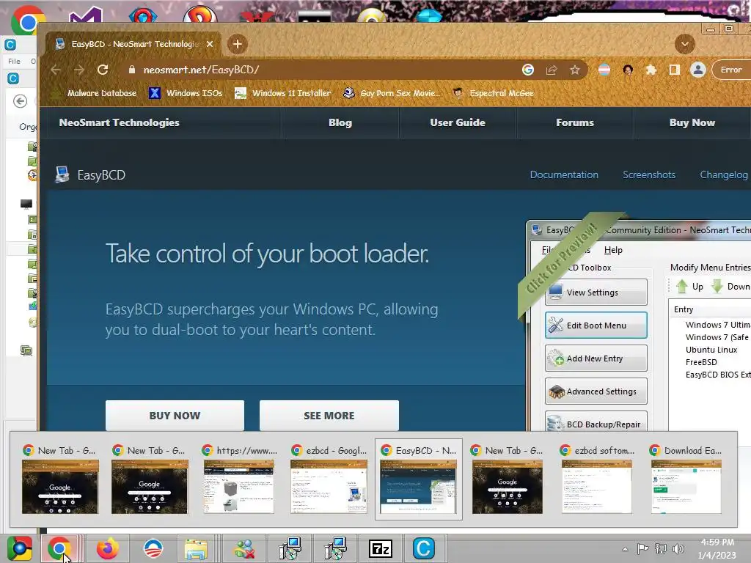
Task: Open the Windows 11 Installer bookmark
Action: pyautogui.click(x=282, y=93)
